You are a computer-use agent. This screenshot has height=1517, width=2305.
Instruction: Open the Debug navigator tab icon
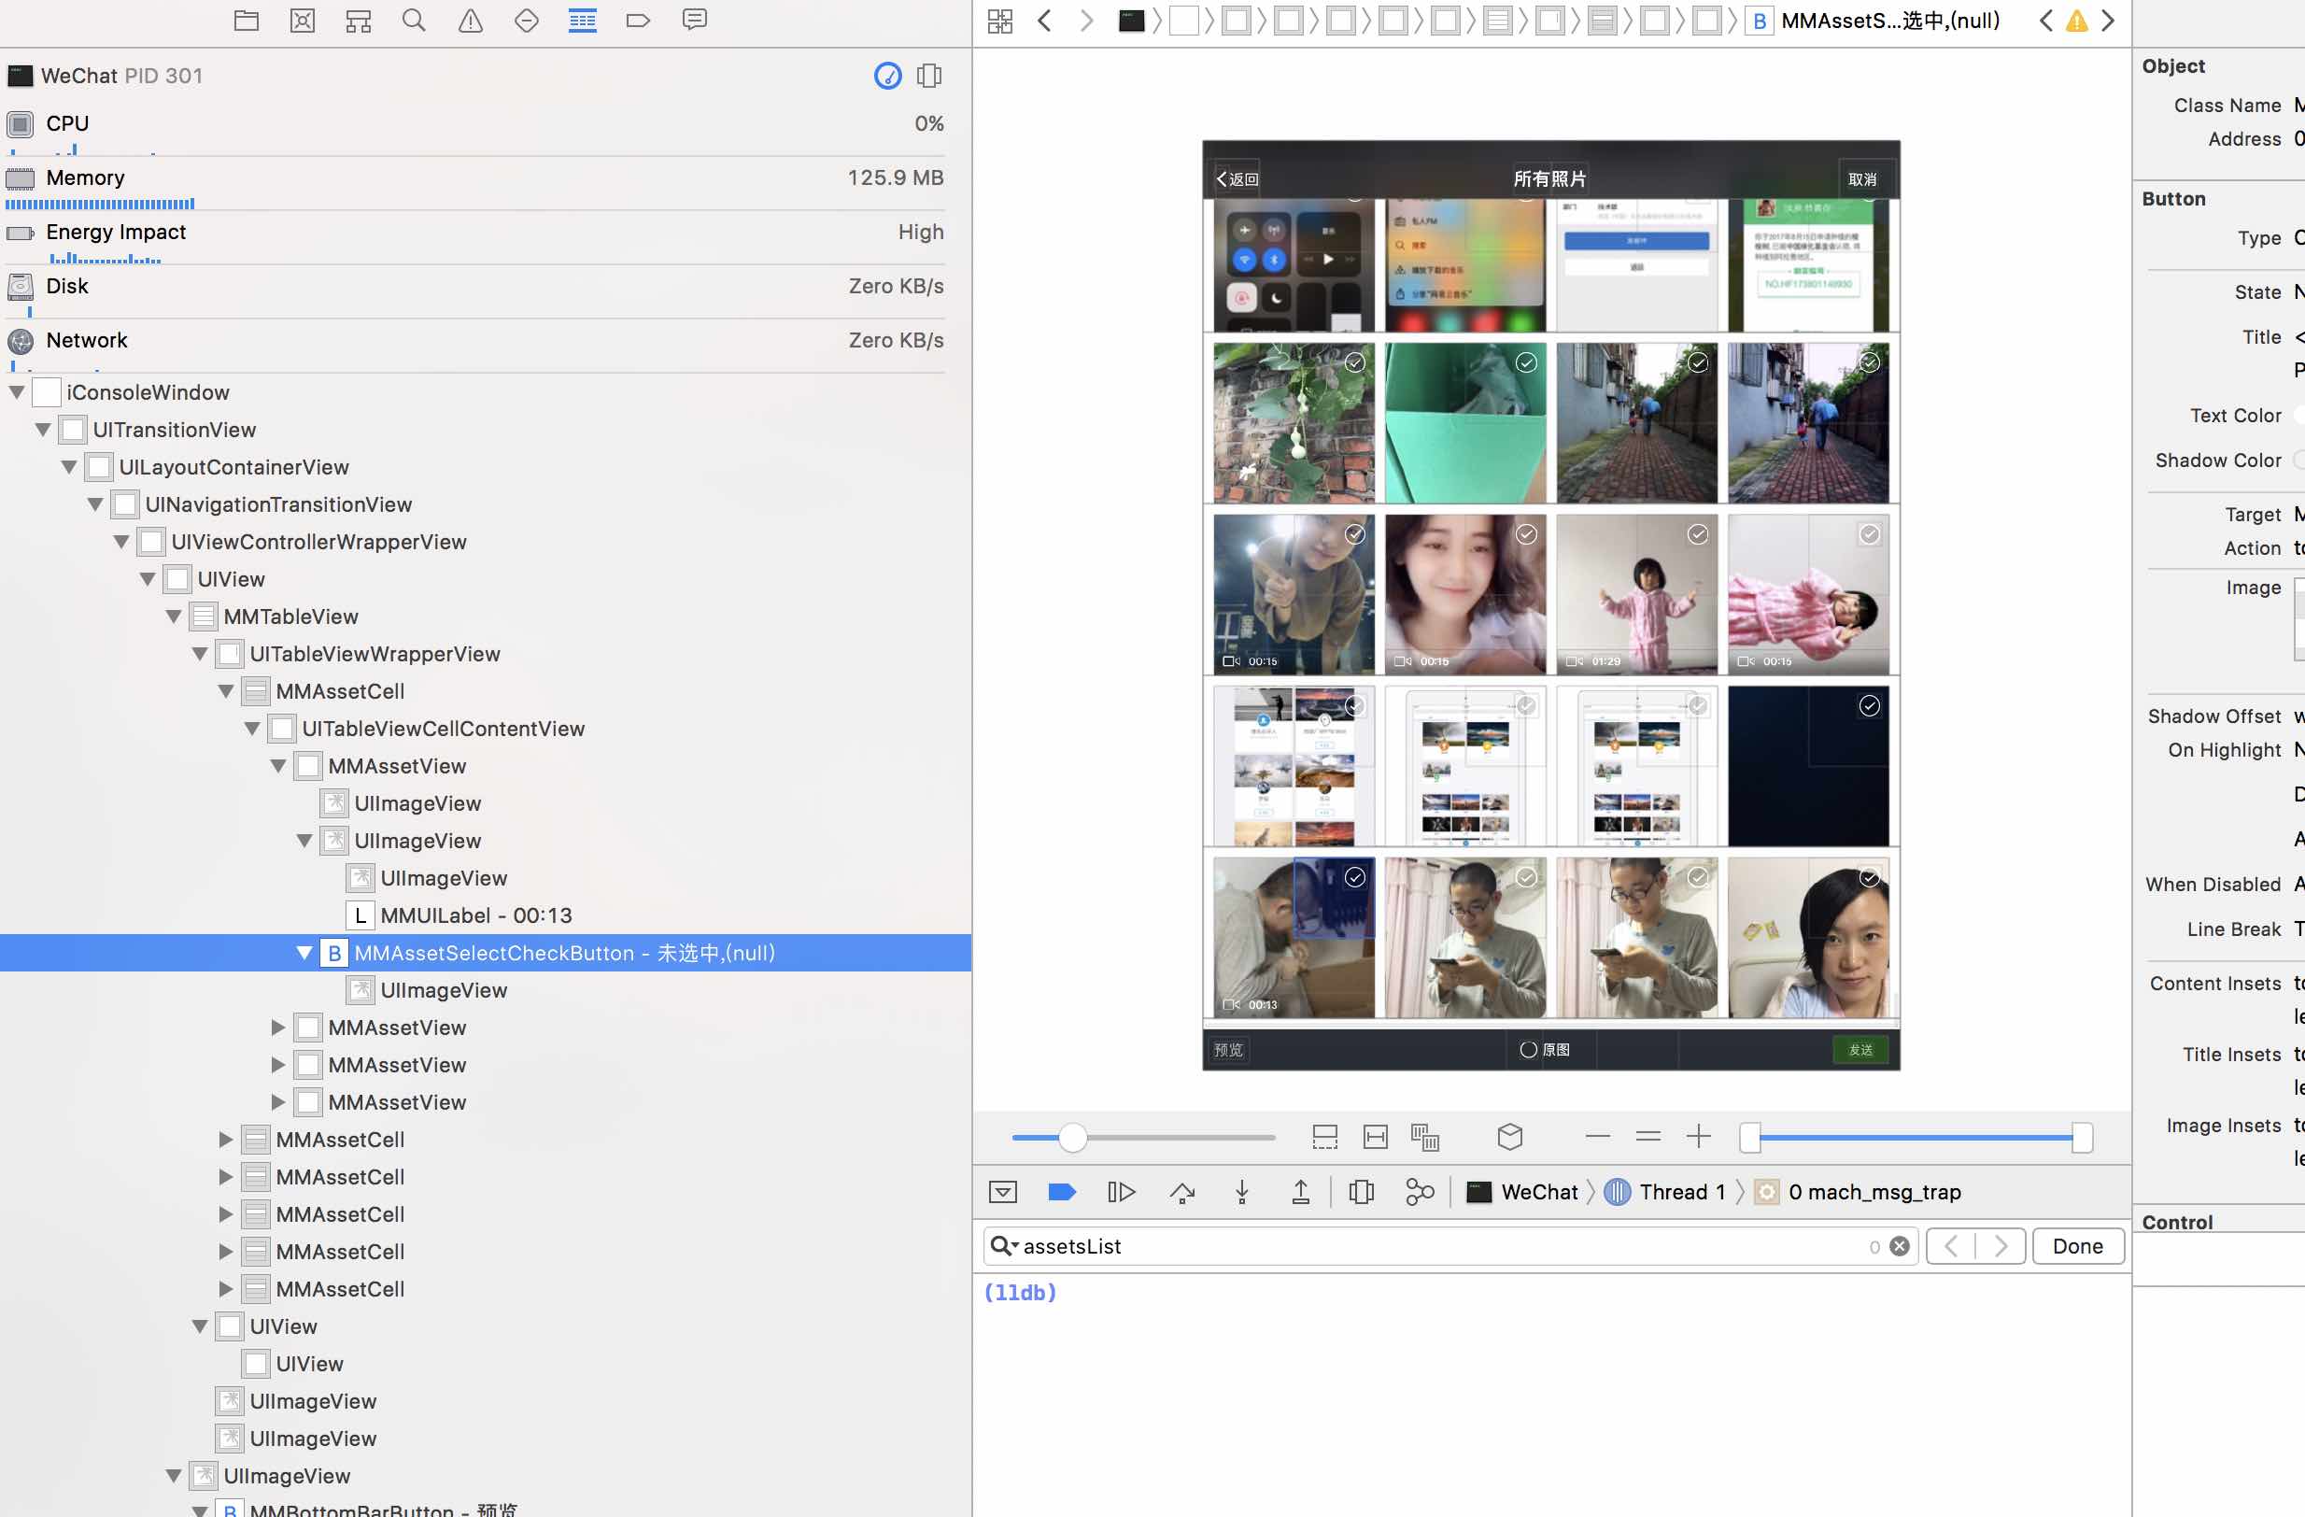pos(582,21)
